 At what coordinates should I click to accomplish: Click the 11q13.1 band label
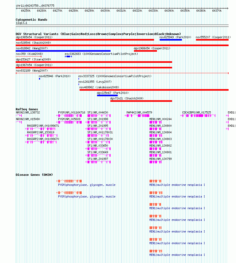pyautogui.click(x=21, y=23)
